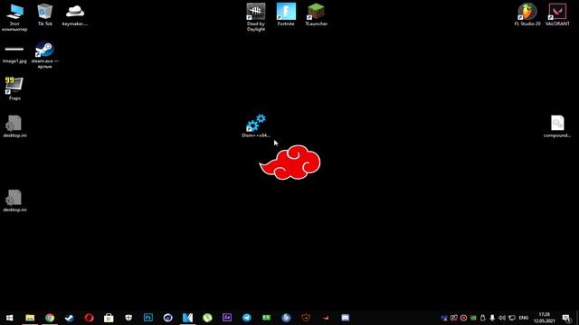Open Discord from the taskbar

346,318
